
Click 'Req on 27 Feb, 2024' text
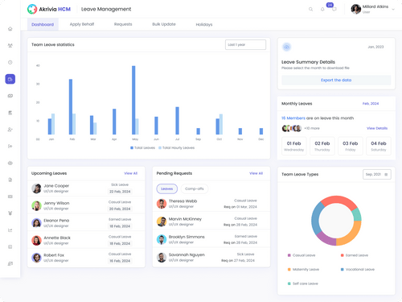coord(238,260)
